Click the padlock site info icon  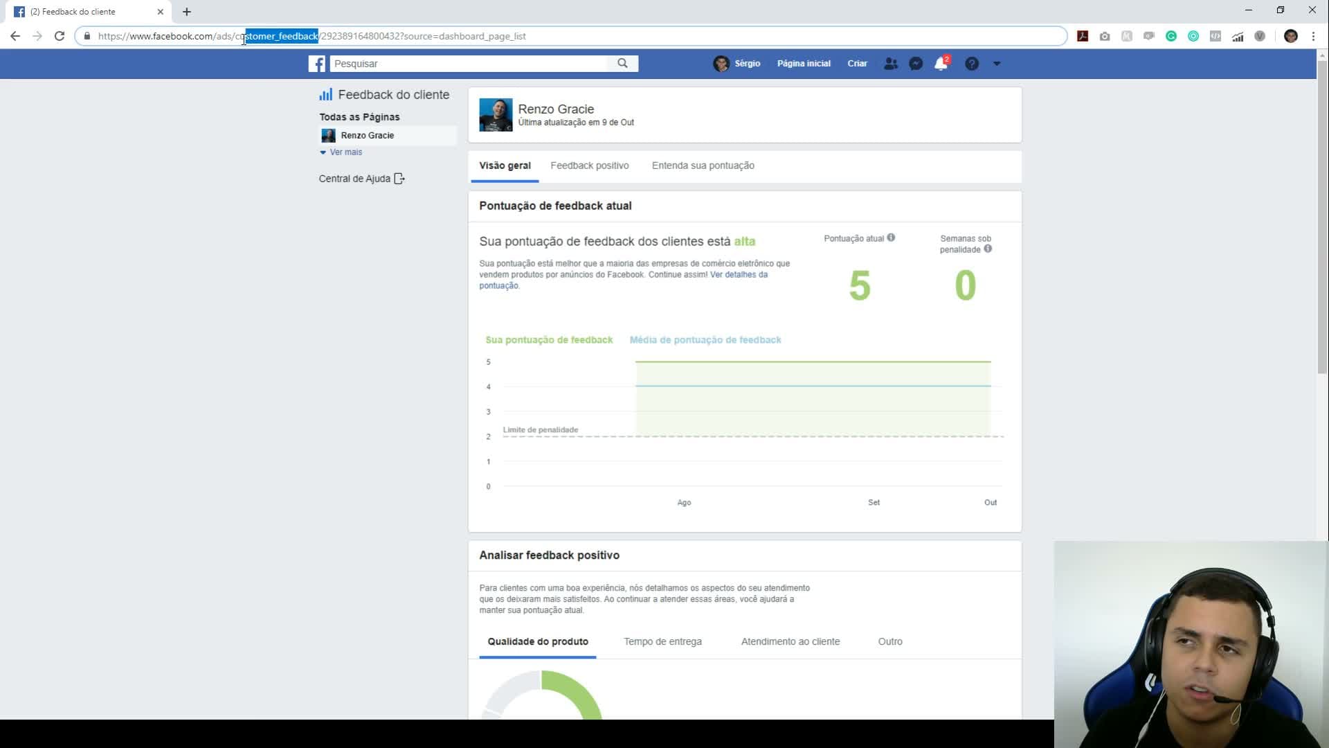click(x=87, y=36)
